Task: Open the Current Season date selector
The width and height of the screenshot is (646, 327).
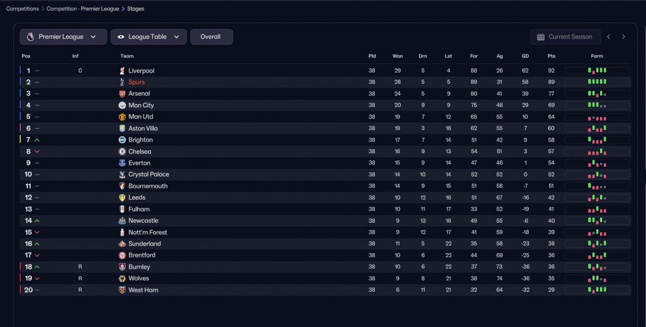Action: tap(565, 37)
